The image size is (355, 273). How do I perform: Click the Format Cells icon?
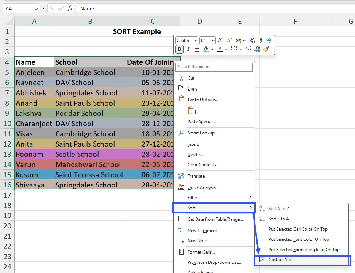tap(181, 252)
